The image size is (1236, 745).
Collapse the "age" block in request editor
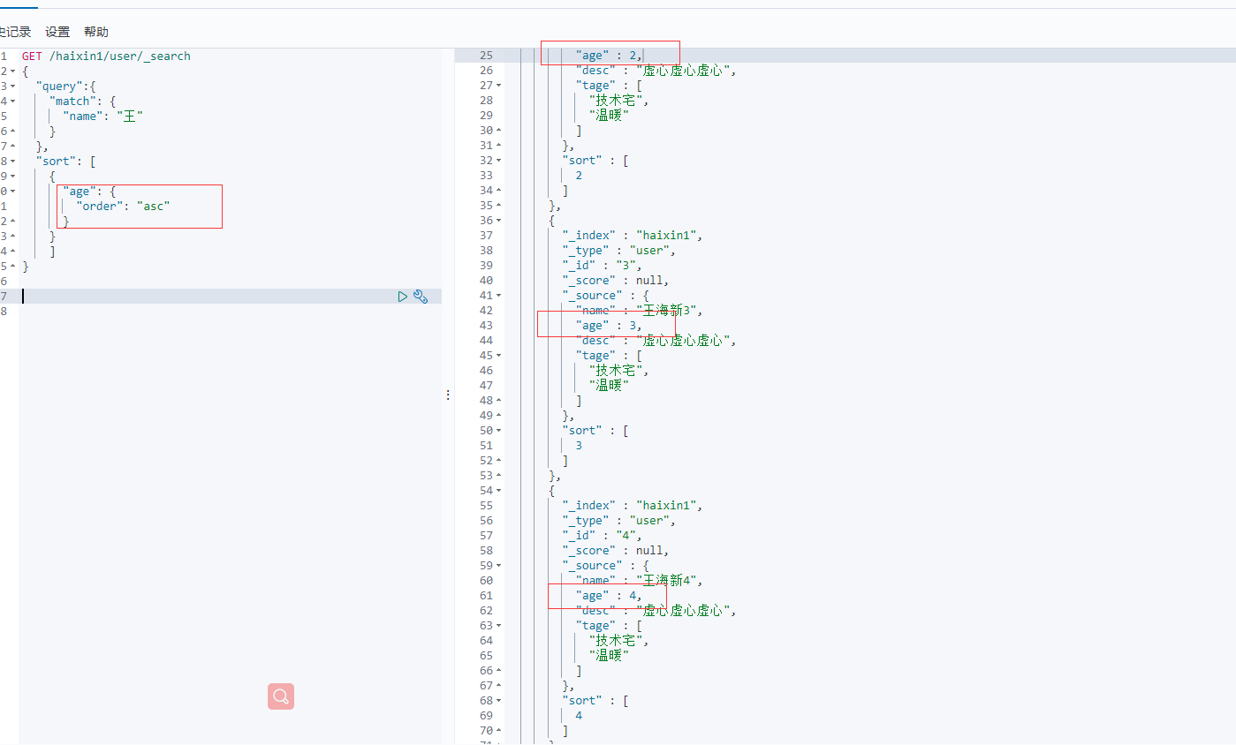pos(12,192)
